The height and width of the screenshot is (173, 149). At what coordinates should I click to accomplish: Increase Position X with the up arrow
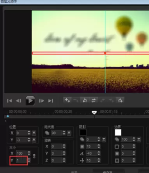(29, 132)
